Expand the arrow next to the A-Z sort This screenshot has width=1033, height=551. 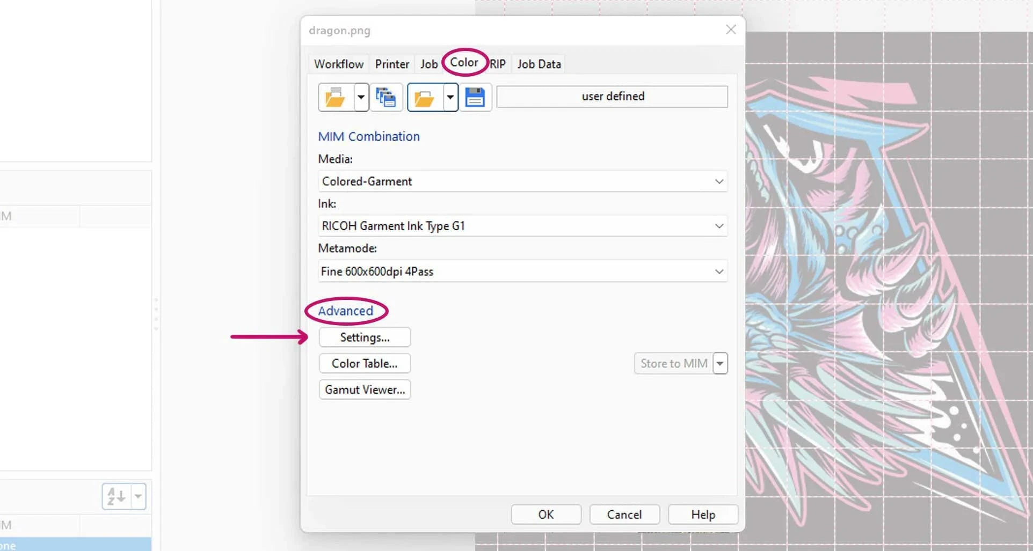point(139,496)
